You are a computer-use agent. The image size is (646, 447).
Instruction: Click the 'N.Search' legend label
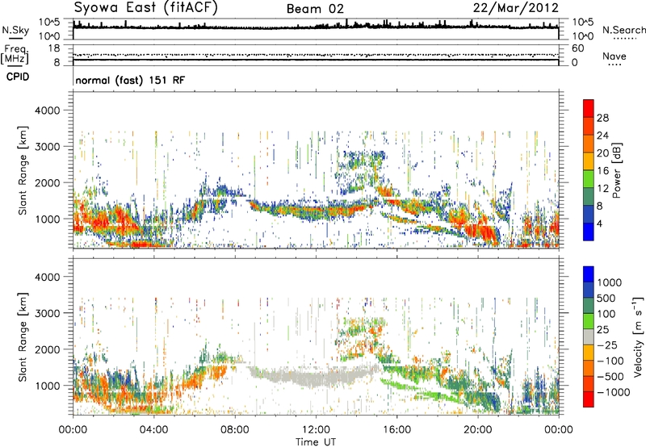[623, 30]
